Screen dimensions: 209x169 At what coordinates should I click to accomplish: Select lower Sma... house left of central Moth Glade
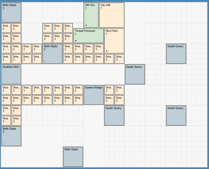tap(37, 59)
